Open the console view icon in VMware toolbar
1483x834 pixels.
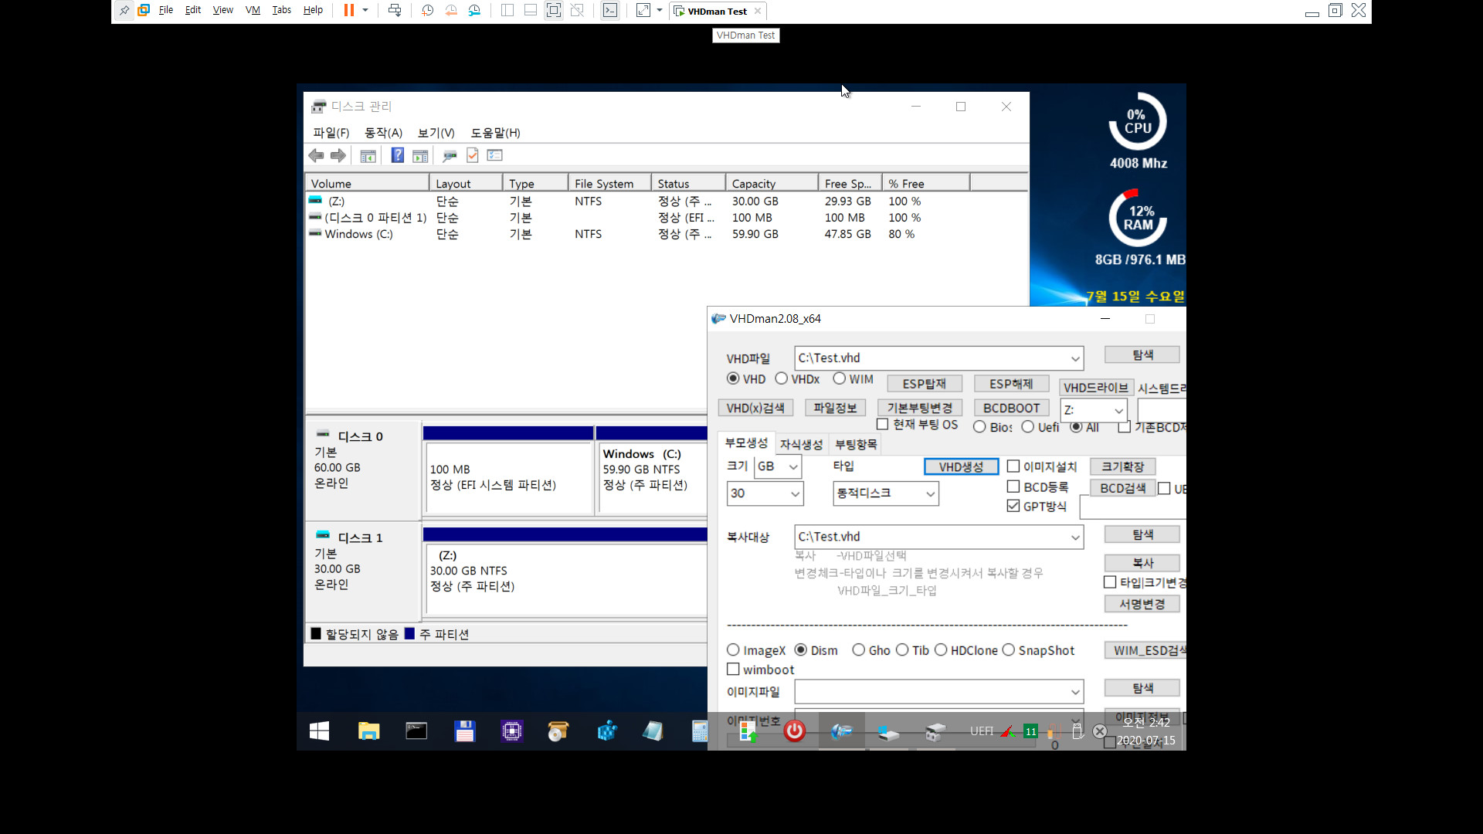pyautogui.click(x=610, y=10)
